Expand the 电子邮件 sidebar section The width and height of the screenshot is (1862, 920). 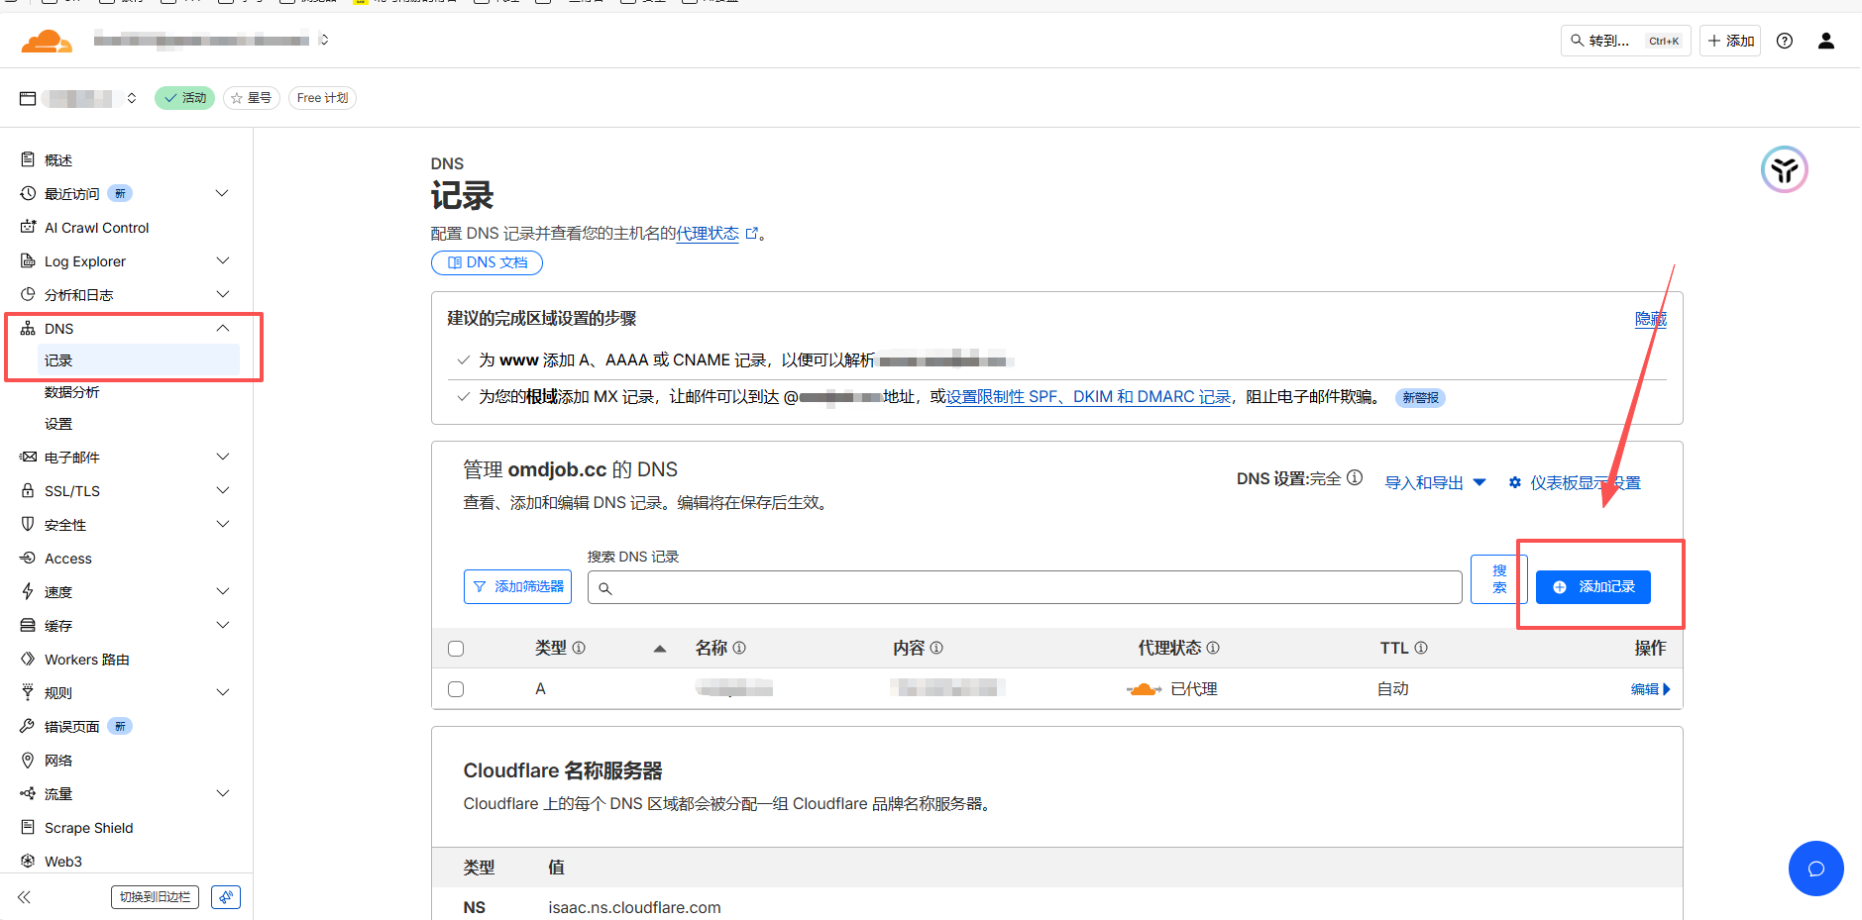tap(223, 457)
